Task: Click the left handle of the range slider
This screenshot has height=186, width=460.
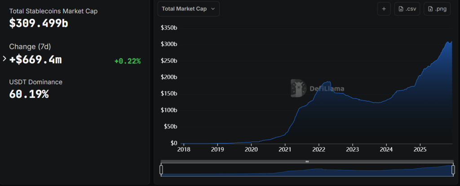Action: click(161, 170)
